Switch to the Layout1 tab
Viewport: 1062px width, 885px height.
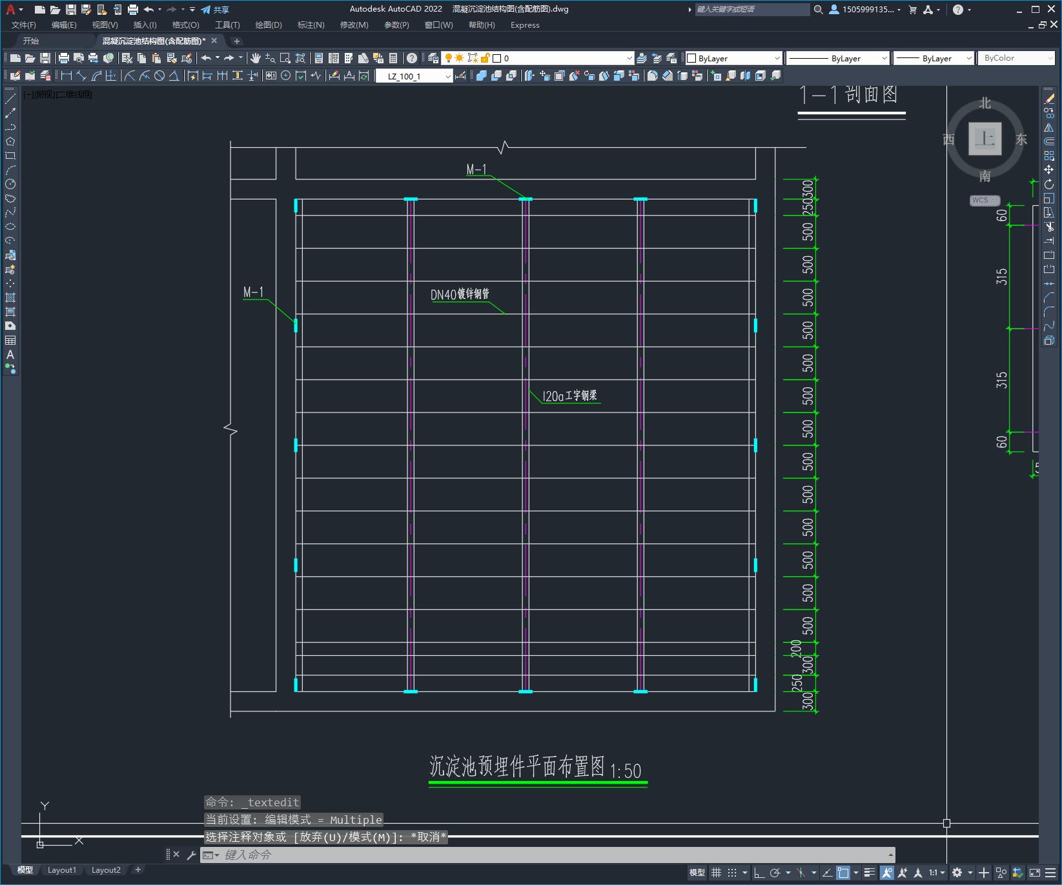pyautogui.click(x=61, y=870)
